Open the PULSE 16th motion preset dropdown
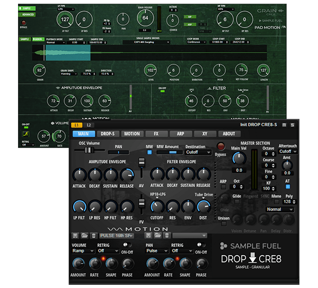 (117, 235)
